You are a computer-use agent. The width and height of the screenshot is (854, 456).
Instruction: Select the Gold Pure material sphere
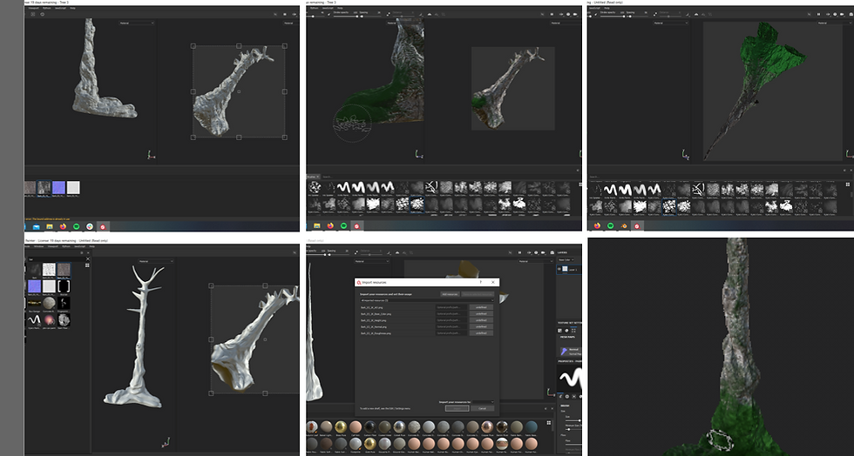pos(370,444)
